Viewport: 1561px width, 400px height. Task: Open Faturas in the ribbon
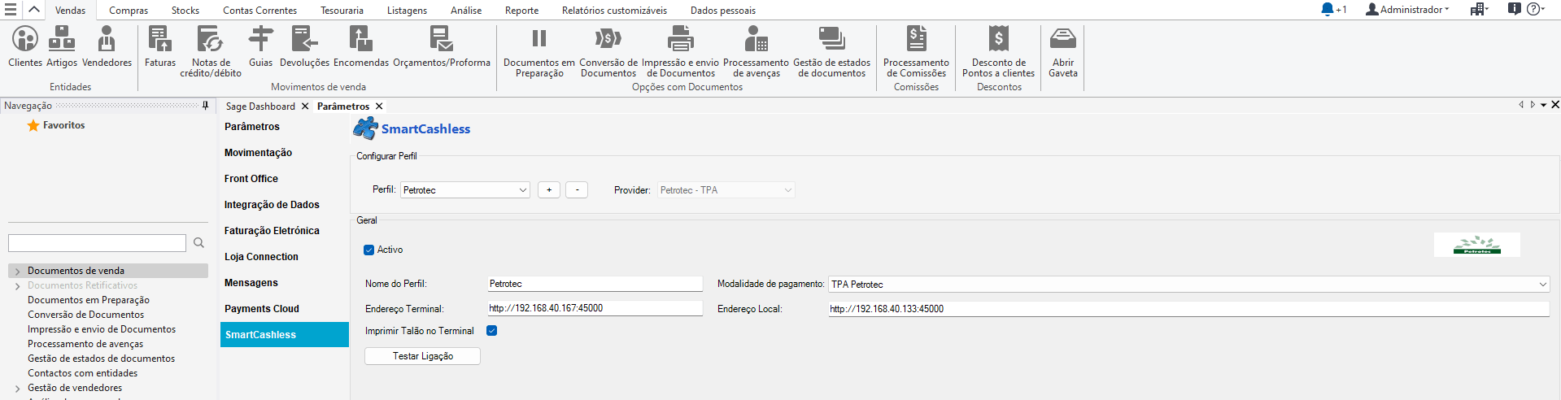click(x=160, y=47)
